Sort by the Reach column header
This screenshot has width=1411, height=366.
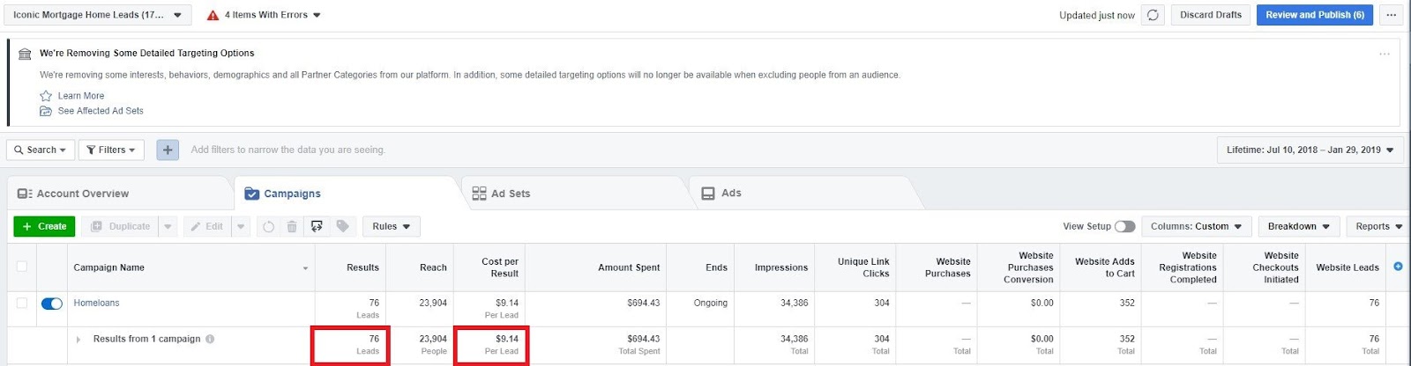420,267
